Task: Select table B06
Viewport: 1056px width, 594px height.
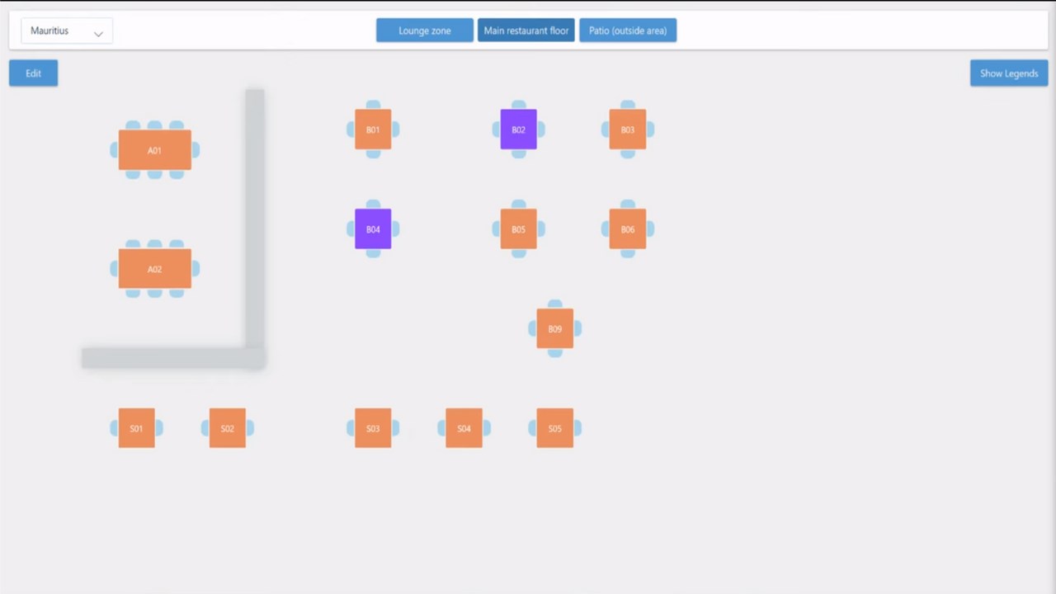Action: pos(628,229)
